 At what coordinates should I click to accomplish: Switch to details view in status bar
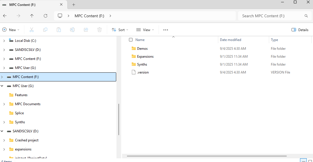303,161
